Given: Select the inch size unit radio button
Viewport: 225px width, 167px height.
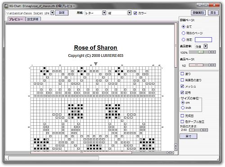Looking at the screenshot, I should [x=183, y=107].
